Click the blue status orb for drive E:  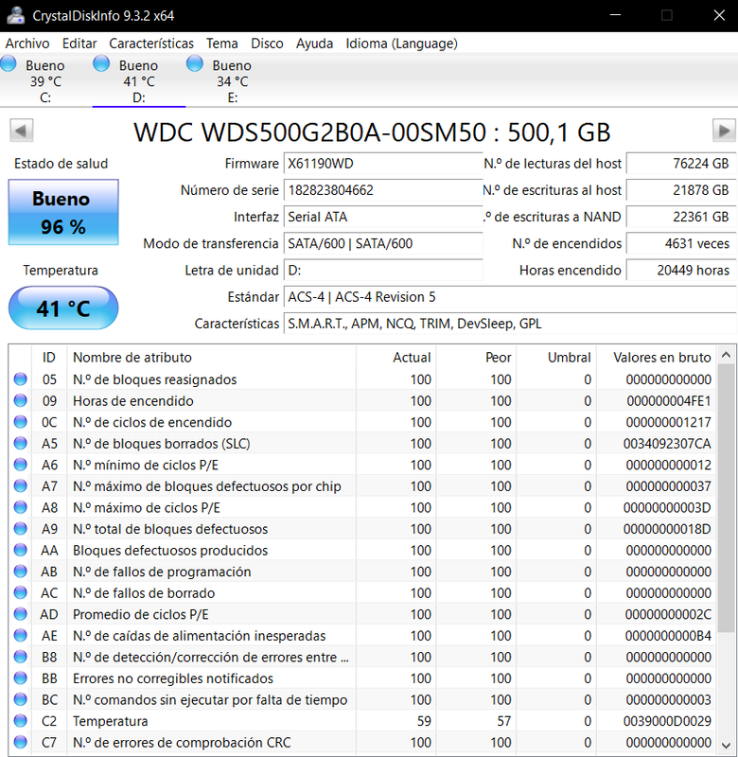click(195, 63)
